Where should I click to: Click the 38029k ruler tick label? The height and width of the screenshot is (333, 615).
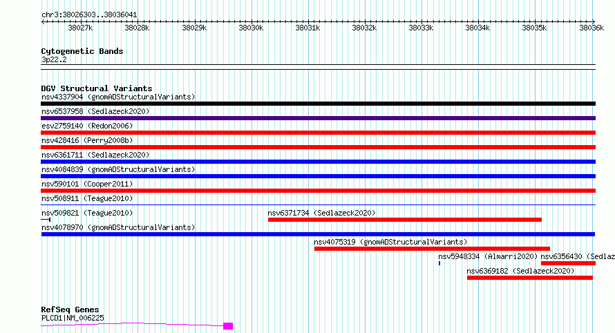pyautogui.click(x=194, y=28)
